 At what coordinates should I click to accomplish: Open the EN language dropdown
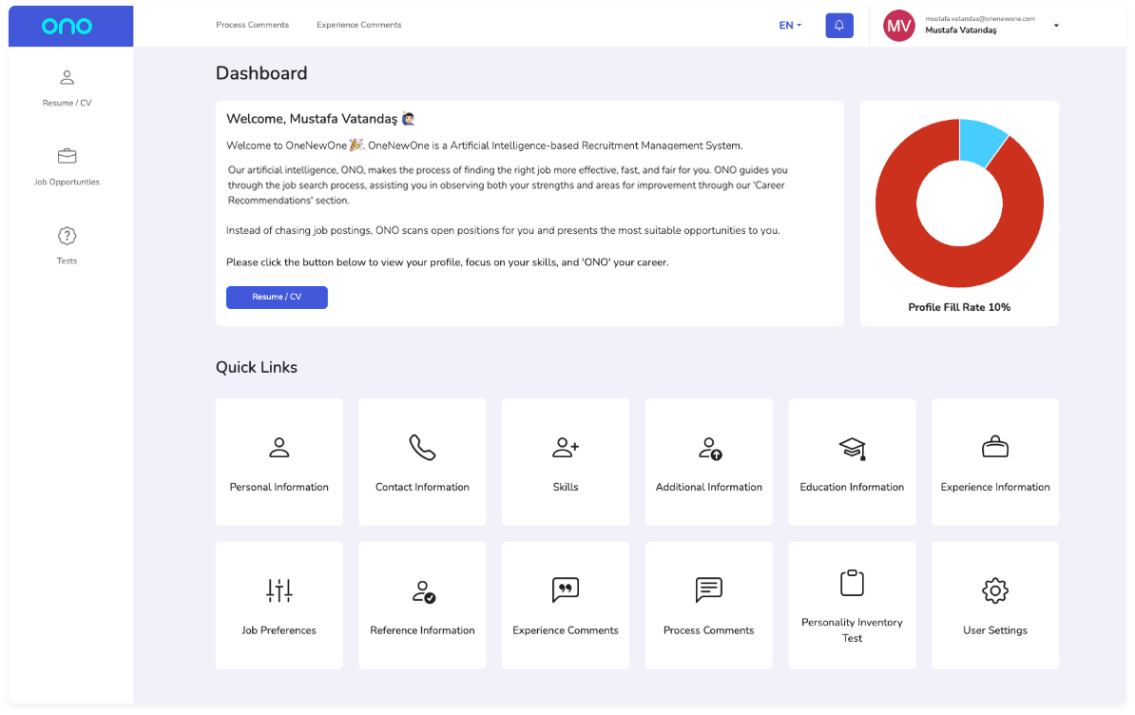tap(790, 26)
